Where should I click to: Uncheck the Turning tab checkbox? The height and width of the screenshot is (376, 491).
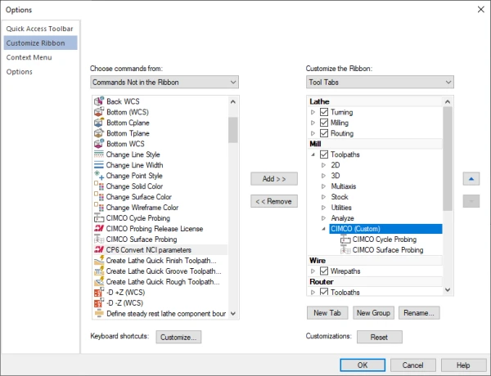[x=325, y=112]
